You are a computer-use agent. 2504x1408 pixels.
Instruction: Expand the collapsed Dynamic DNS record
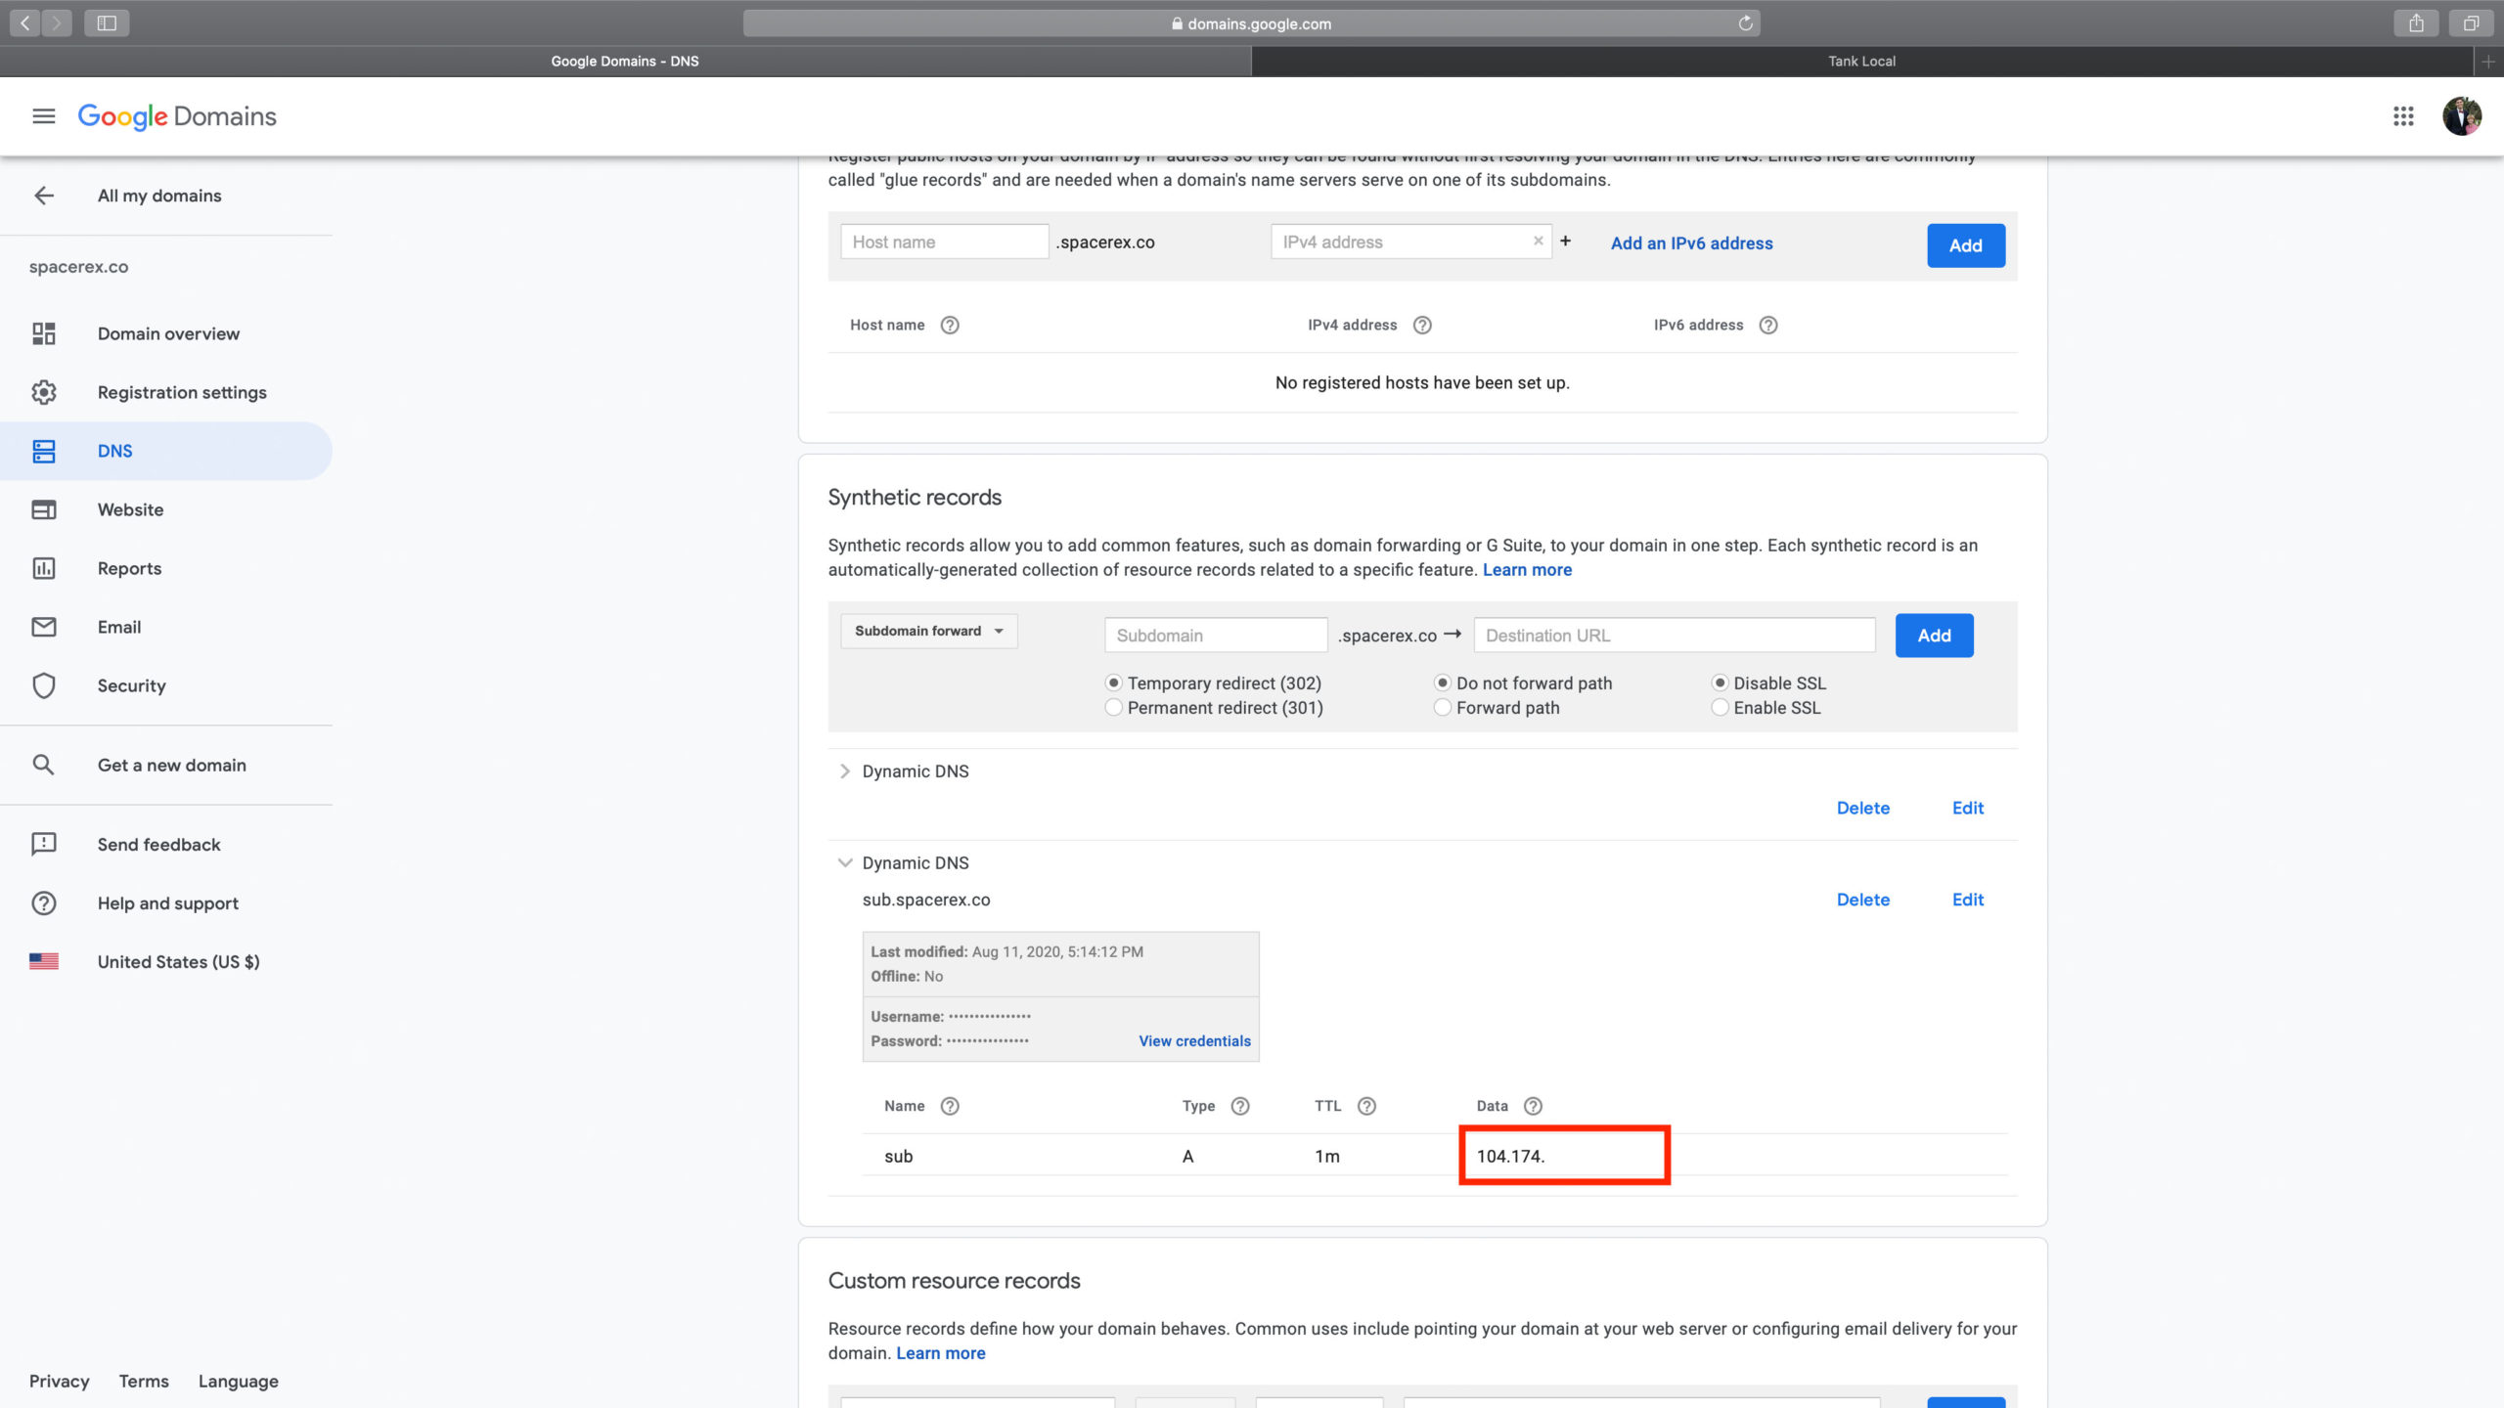coord(844,771)
